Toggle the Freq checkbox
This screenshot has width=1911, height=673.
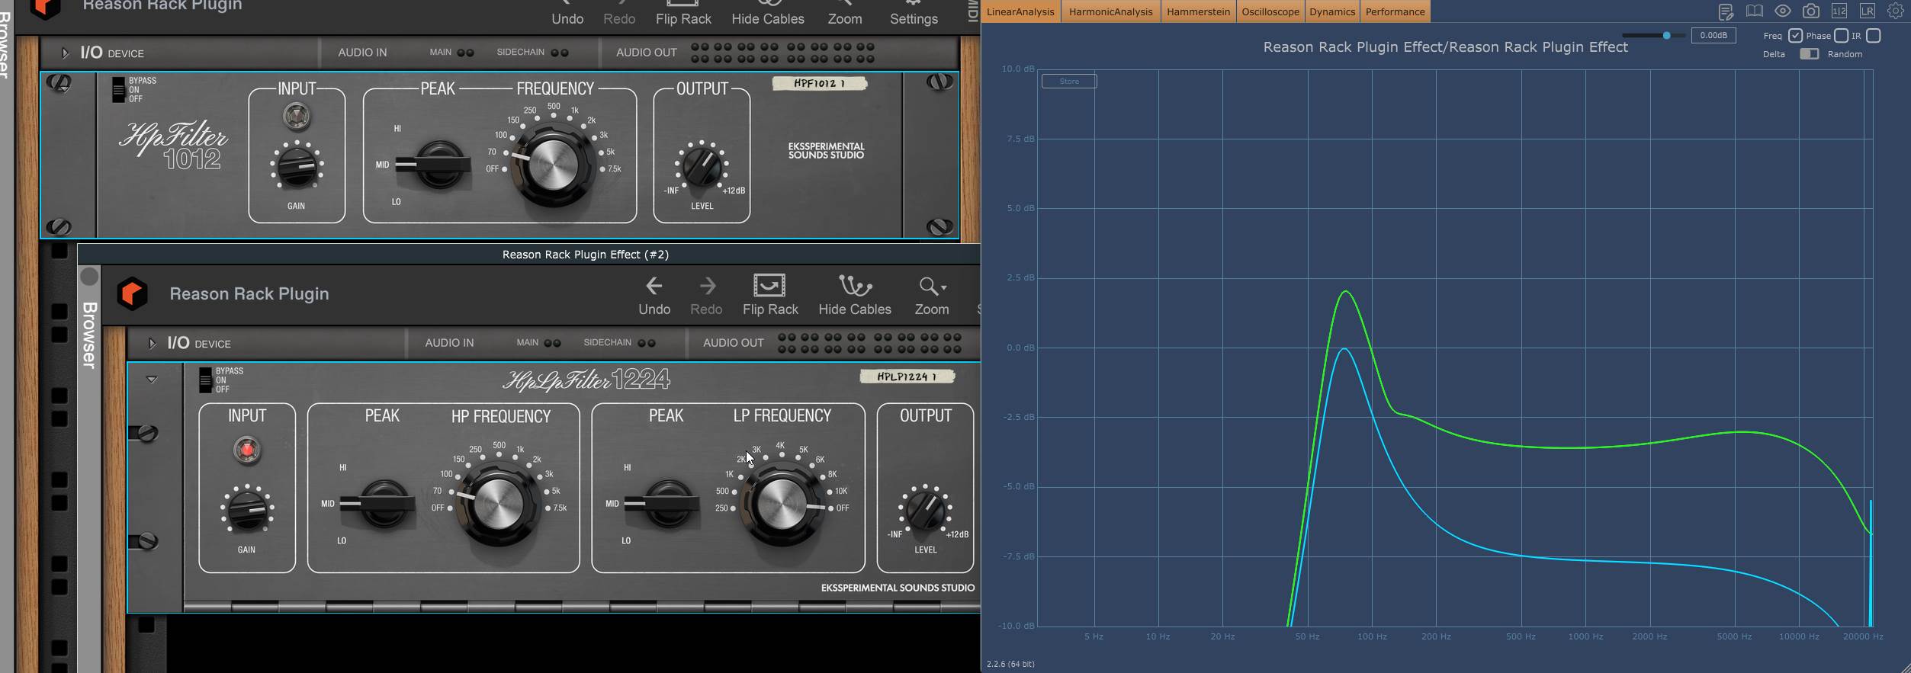coord(1795,36)
